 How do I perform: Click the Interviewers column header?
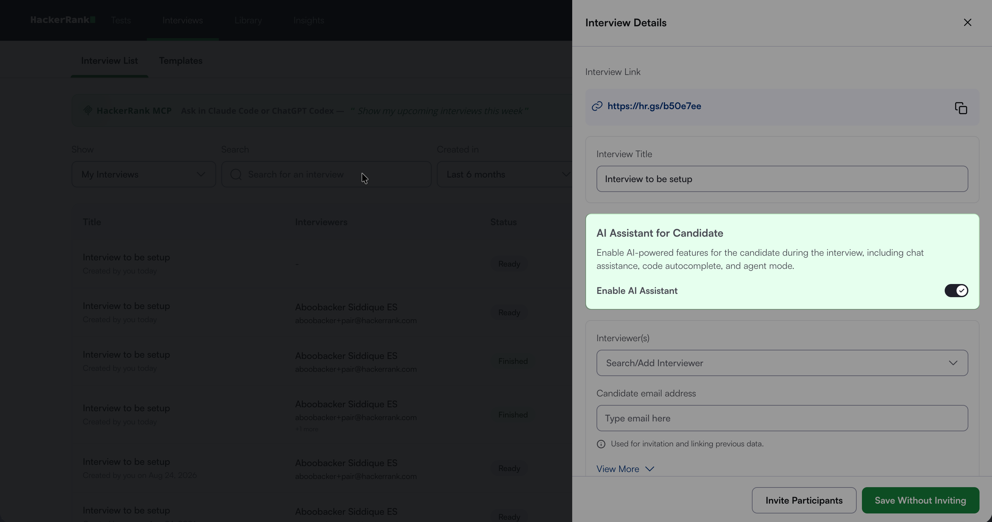click(x=321, y=222)
